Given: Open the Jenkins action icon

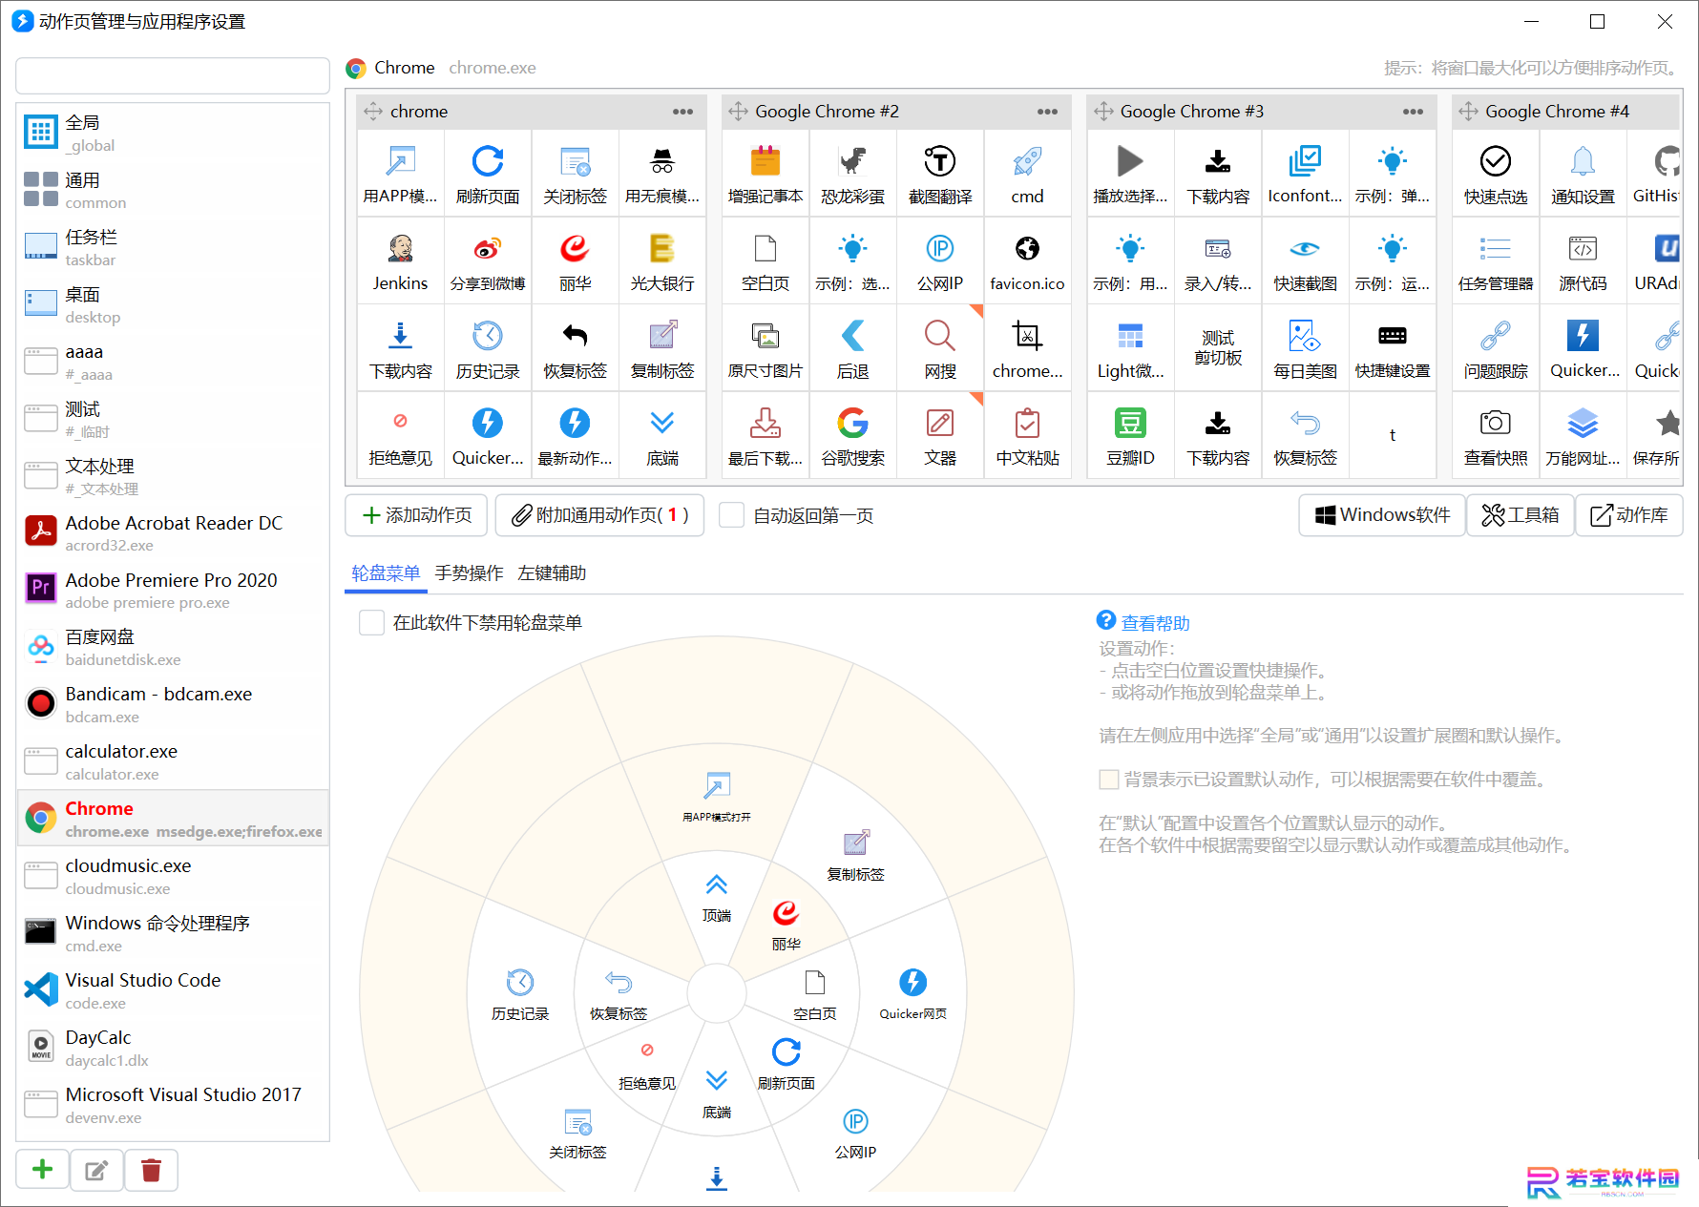Looking at the screenshot, I should click(x=400, y=248).
